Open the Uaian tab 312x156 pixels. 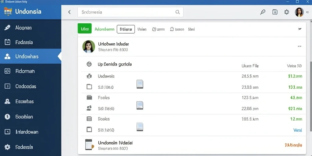[142, 29]
